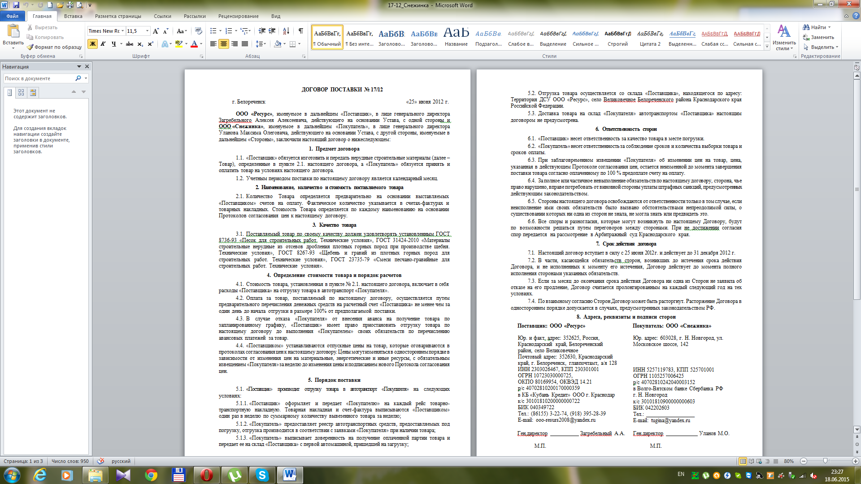The image size is (861, 484).
Task: Increase paragraph indent
Action: point(272,31)
